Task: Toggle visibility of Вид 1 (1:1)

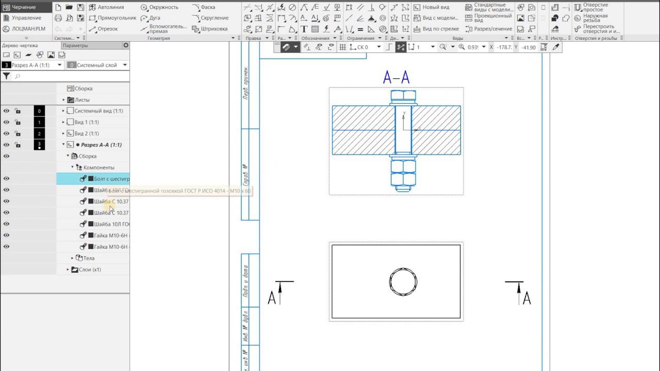Action: click(7, 122)
